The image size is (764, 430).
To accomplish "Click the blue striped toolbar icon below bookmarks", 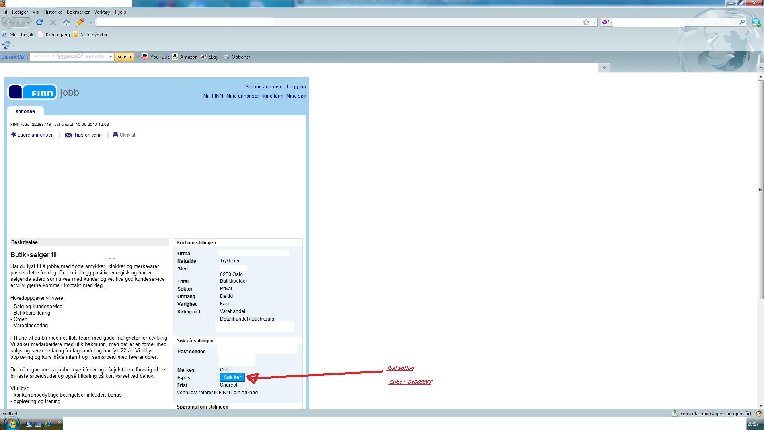I will coord(6,45).
